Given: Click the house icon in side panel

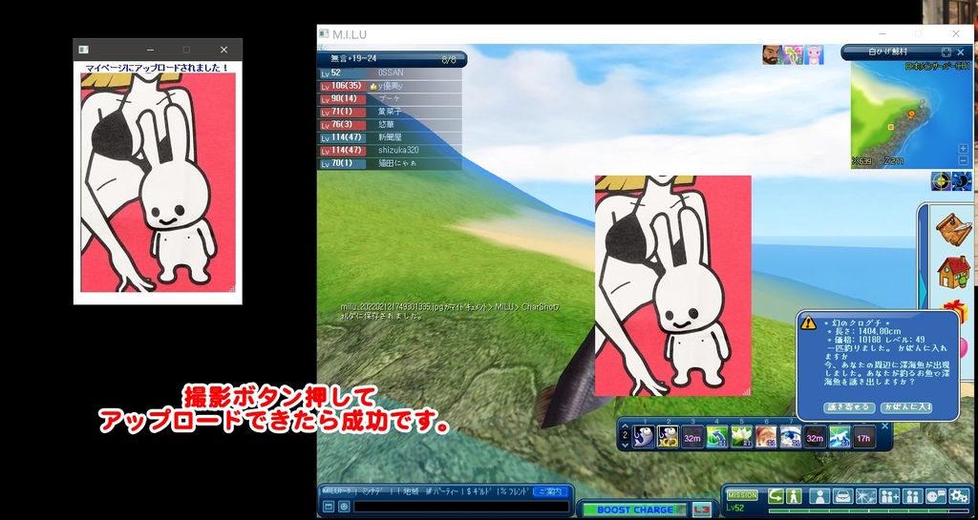Looking at the screenshot, I should (952, 271).
